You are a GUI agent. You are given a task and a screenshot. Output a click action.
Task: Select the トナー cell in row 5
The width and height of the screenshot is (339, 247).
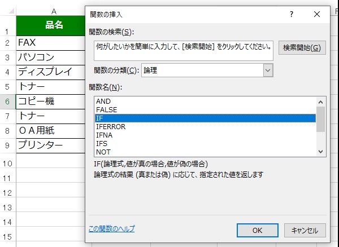(x=51, y=87)
